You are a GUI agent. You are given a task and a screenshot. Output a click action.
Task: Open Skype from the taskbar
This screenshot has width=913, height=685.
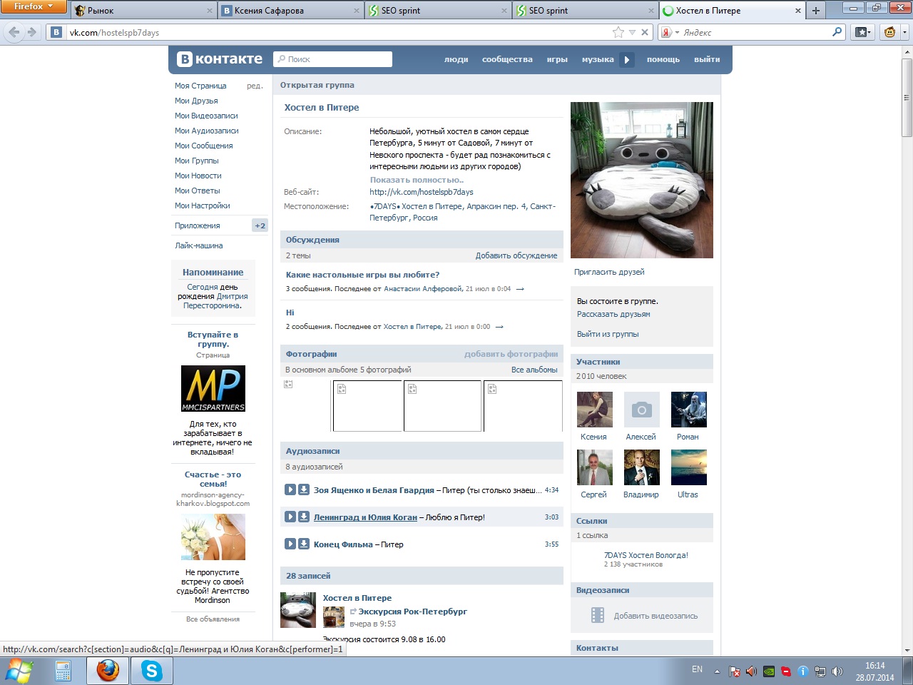(x=151, y=671)
